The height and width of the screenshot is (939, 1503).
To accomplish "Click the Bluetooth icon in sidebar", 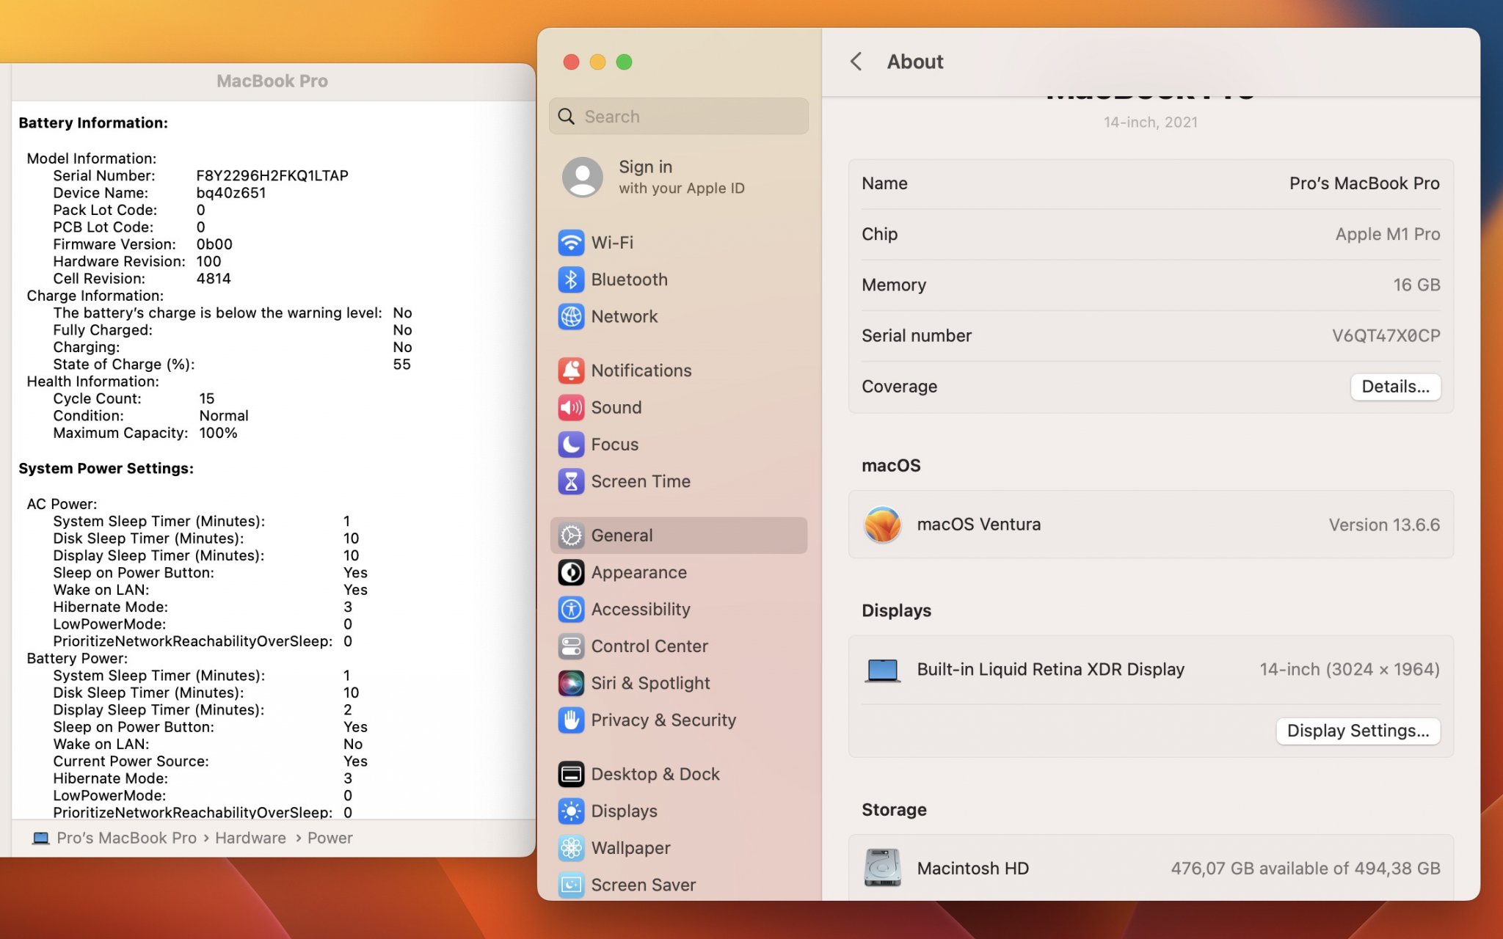I will pos(571,279).
